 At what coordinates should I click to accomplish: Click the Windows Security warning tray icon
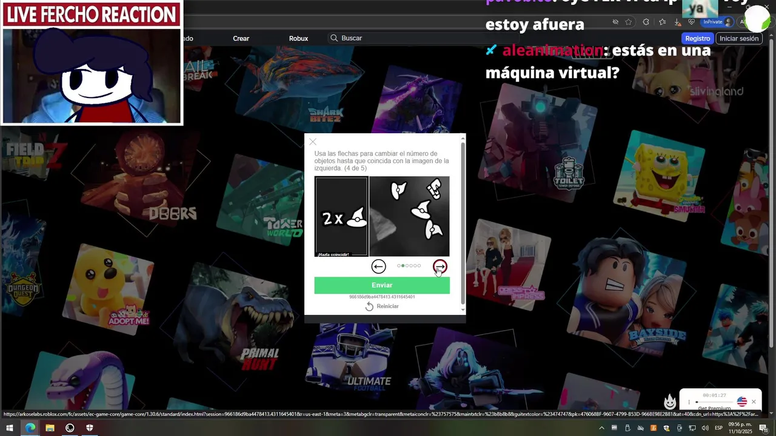tap(666, 428)
